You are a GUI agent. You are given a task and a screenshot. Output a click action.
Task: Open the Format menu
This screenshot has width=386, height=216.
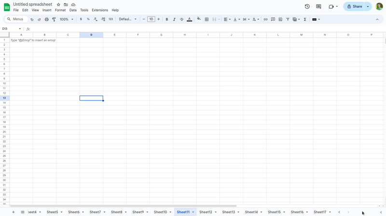point(60,10)
